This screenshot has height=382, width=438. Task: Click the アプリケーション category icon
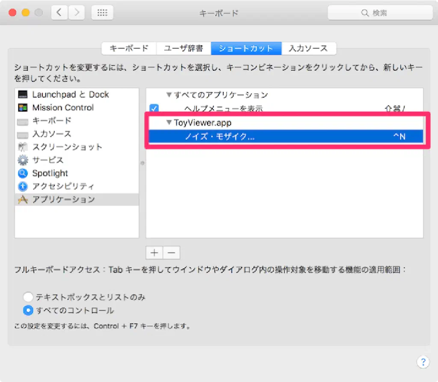click(x=24, y=200)
